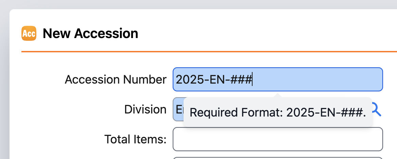The image size is (397, 159).
Task: Open the Division lookup magnifier icon
Action: tap(376, 109)
